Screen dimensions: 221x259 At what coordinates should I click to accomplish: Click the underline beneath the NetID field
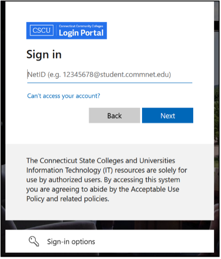pos(110,83)
